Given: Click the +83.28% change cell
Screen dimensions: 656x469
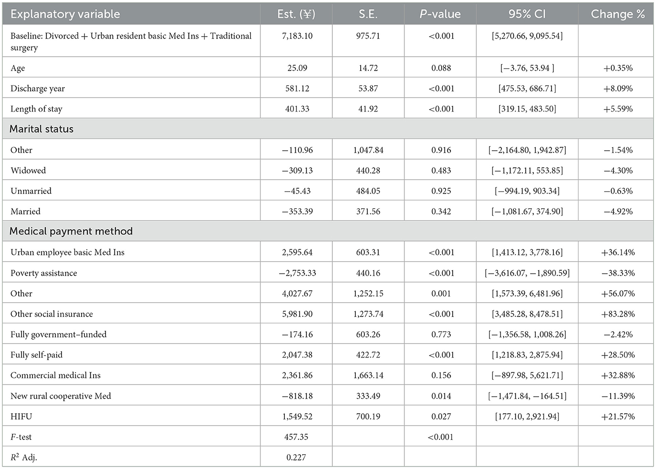Looking at the screenshot, I should point(618,314).
